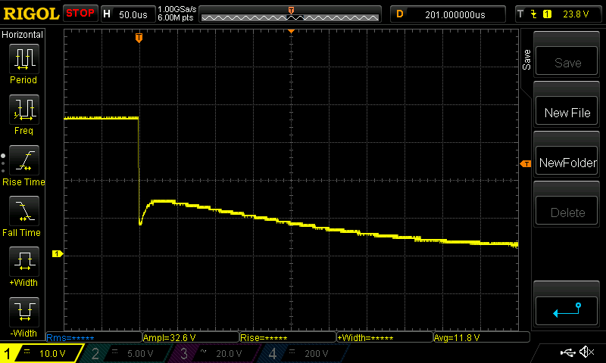Click the USB status icon
Viewport: 606px width, 363px height.
tap(567, 352)
